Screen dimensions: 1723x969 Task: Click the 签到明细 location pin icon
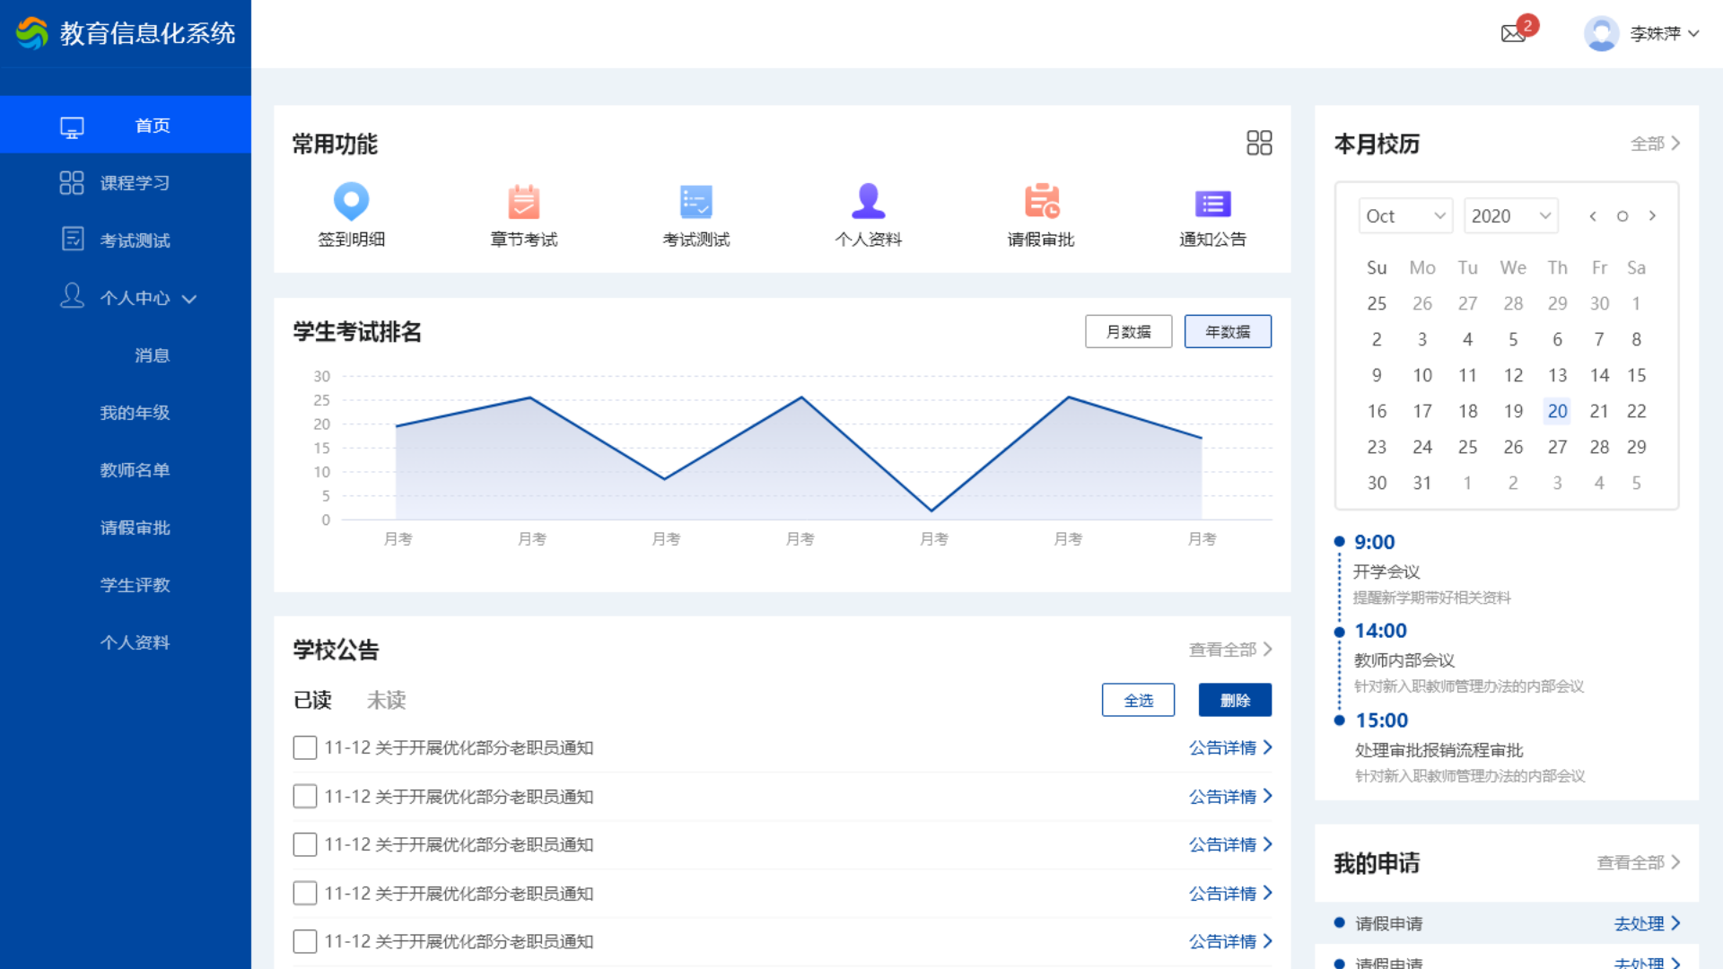(351, 201)
